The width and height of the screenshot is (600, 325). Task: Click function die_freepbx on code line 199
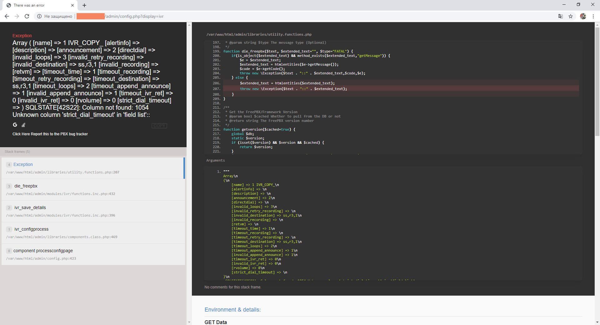coord(288,51)
